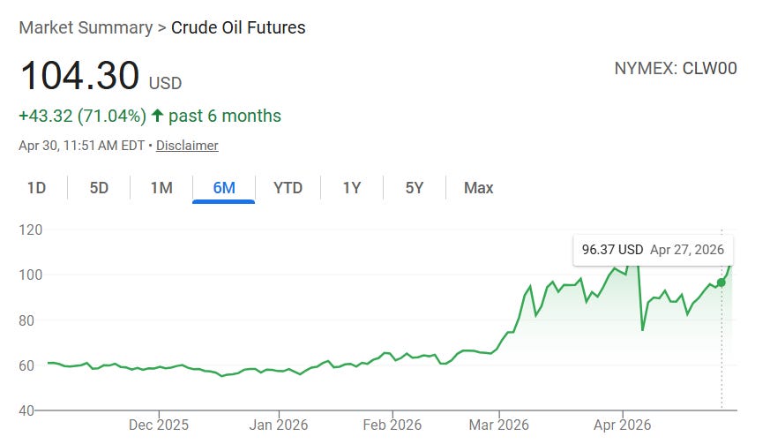Click the Market Summary breadcrumb
Viewport: 770px width, 444px height.
tap(86, 27)
